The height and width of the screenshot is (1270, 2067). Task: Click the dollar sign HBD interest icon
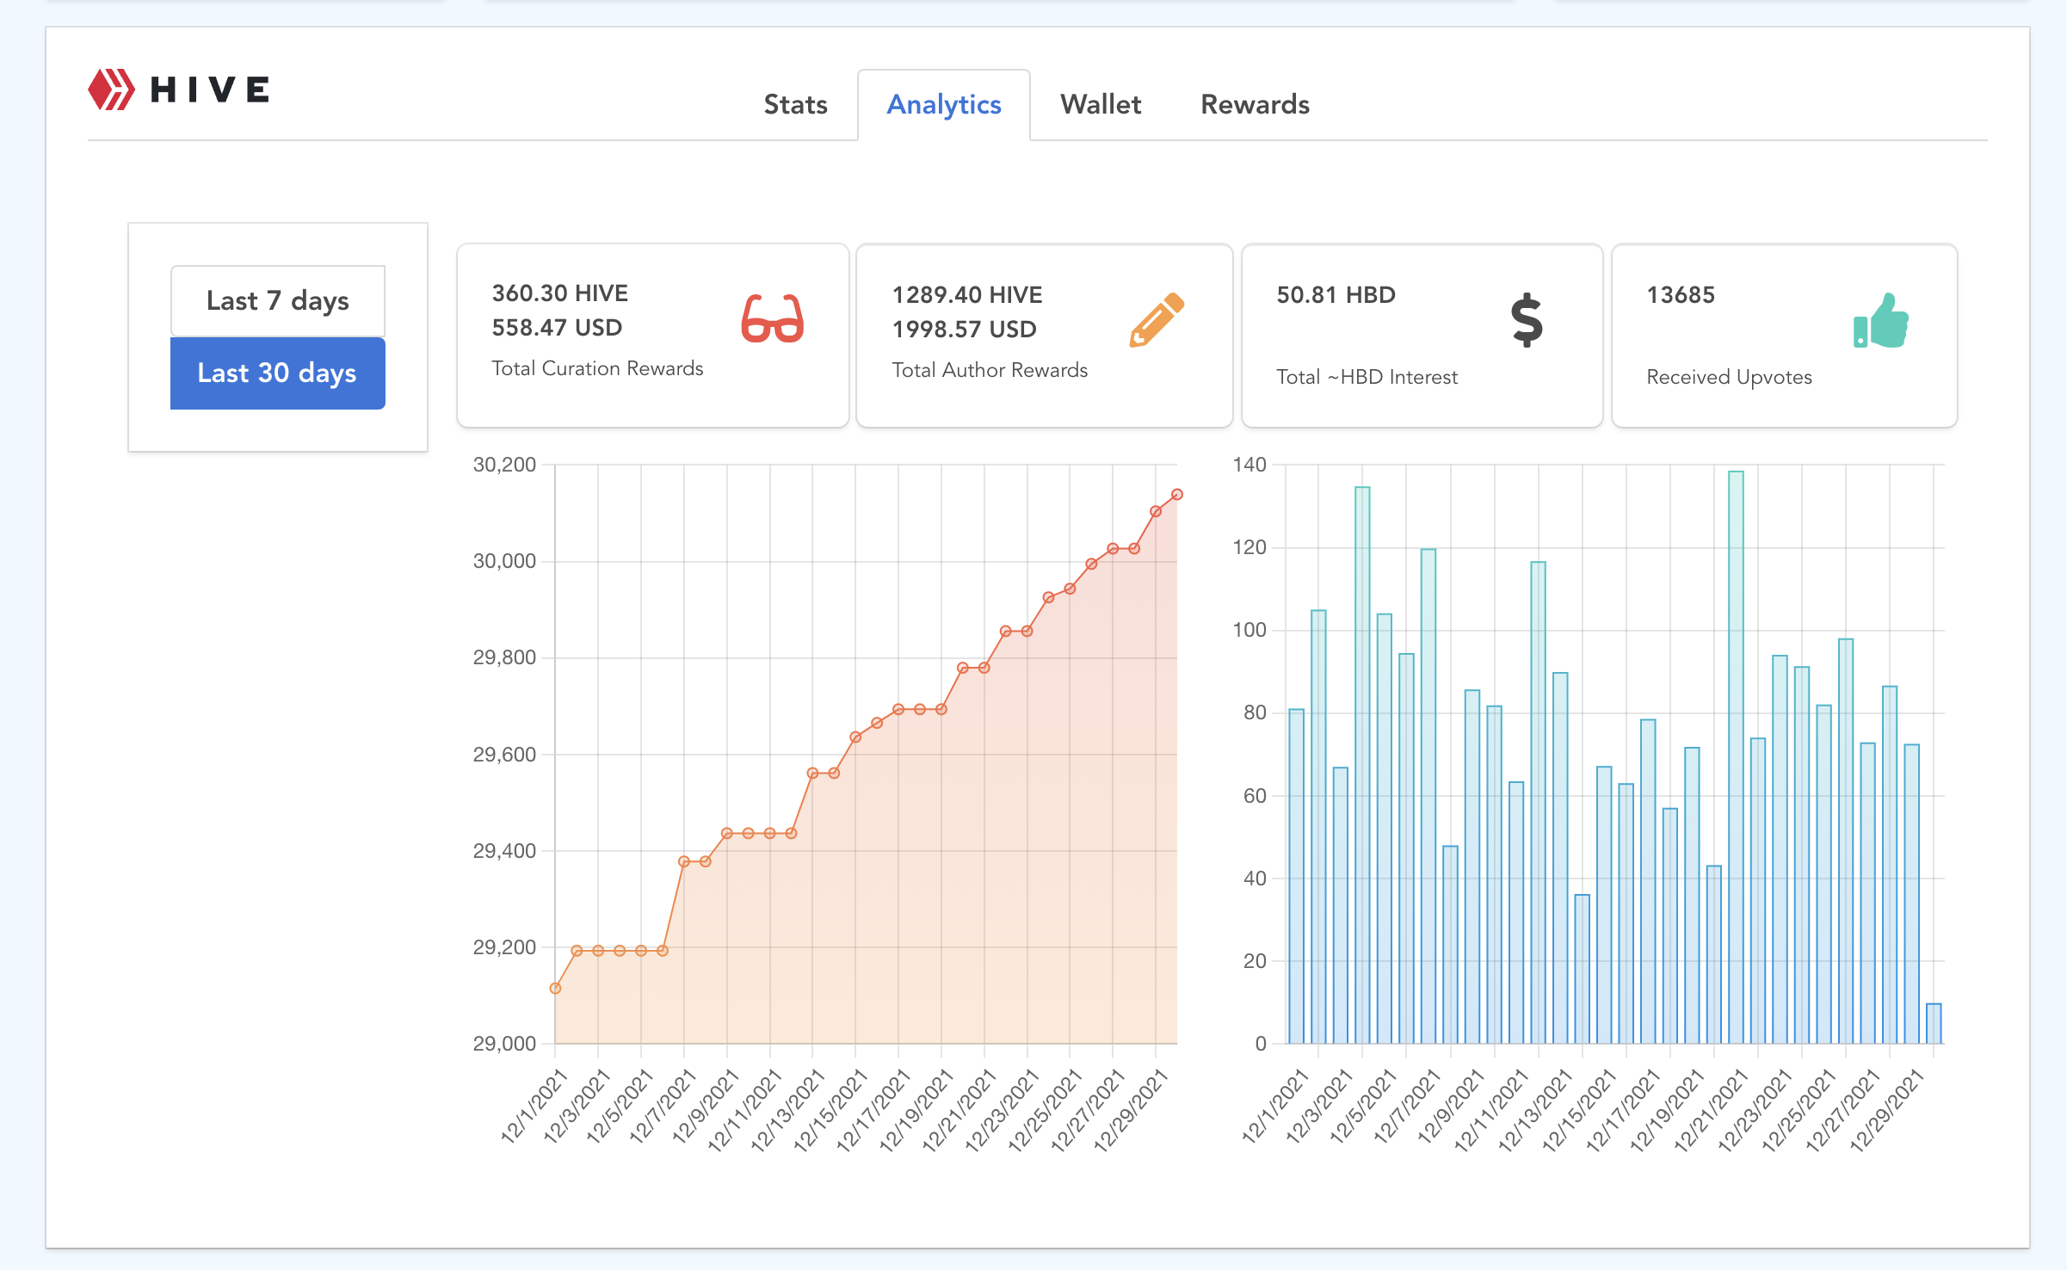point(1527,320)
